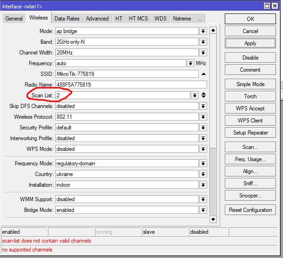Image resolution: width=283 pixels, height=258 pixels.
Task: Expand the Mode dropdown
Action: click(x=203, y=31)
